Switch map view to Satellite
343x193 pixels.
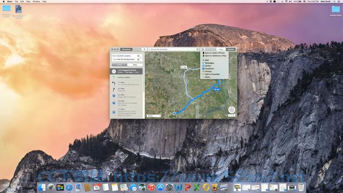(x=230, y=49)
